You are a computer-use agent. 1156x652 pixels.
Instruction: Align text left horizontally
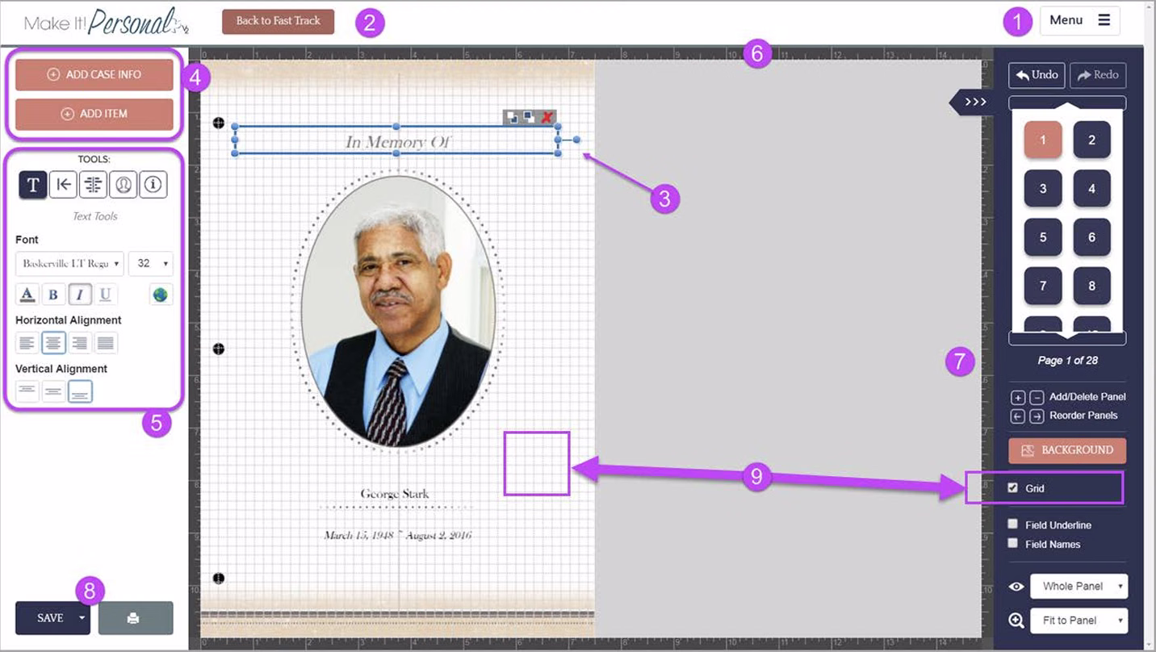[x=27, y=343]
